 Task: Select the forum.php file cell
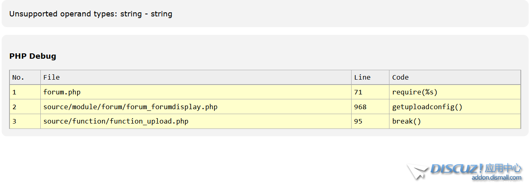tap(62, 92)
